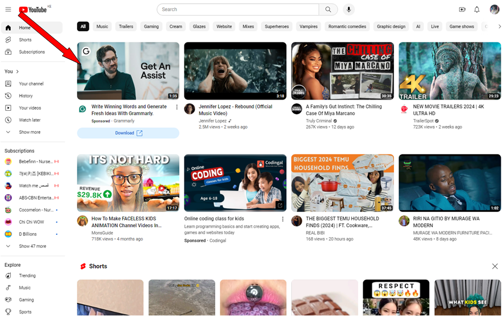Image resolution: width=503 pixels, height=316 pixels.
Task: Open Grammarly channel avatar
Action: [x=83, y=109]
